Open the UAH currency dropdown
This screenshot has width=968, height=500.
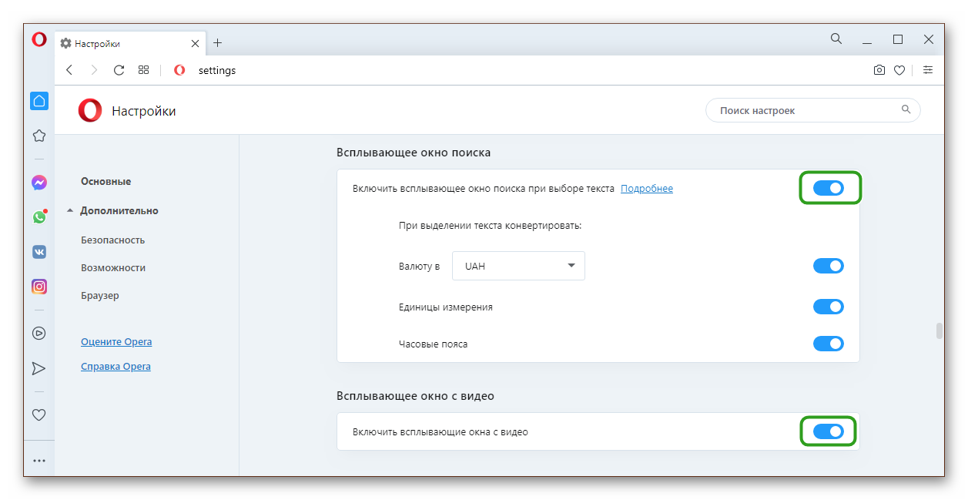pos(518,266)
